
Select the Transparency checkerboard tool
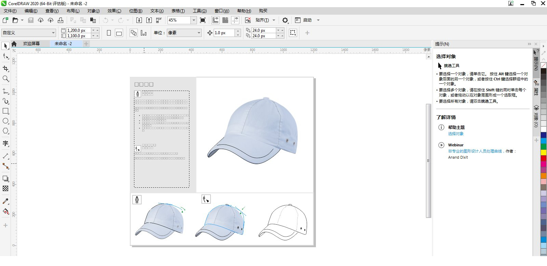click(x=5, y=188)
